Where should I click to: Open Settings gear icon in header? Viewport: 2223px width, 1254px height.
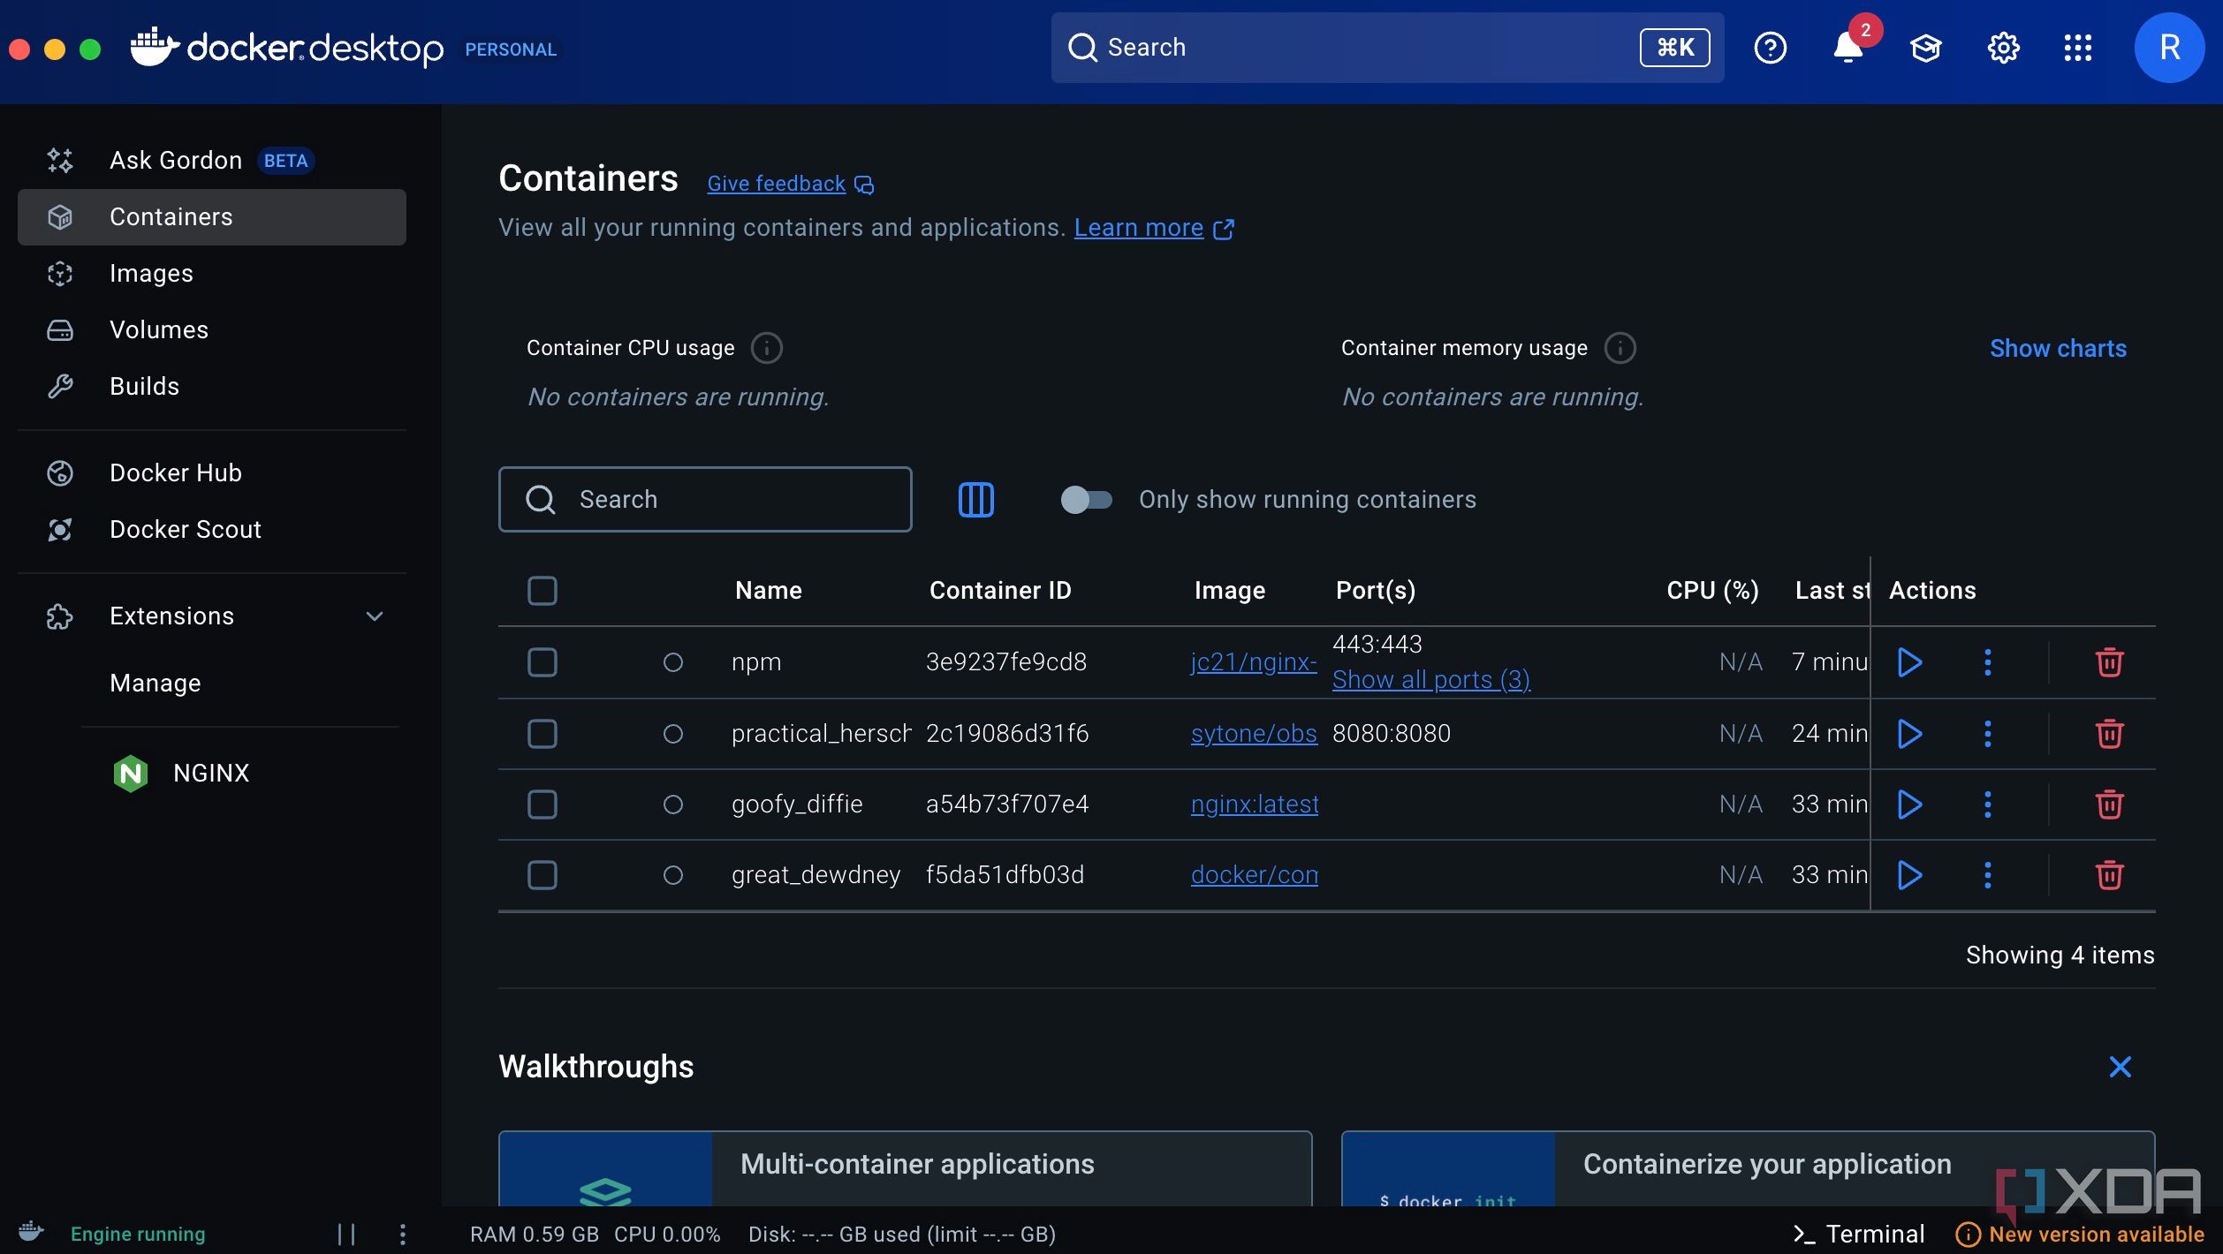(2003, 48)
